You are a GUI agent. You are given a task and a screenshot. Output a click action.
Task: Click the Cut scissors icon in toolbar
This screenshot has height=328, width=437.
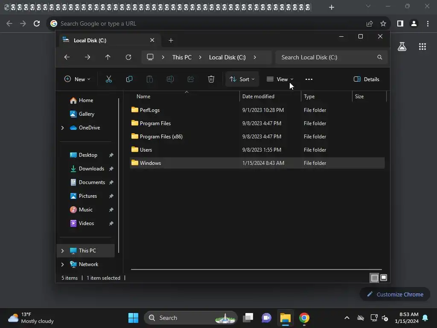[109, 79]
